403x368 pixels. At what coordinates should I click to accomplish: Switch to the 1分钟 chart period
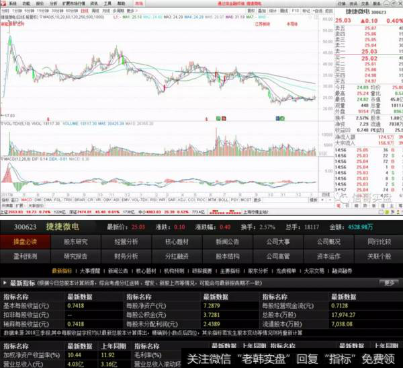pyautogui.click(x=17, y=11)
